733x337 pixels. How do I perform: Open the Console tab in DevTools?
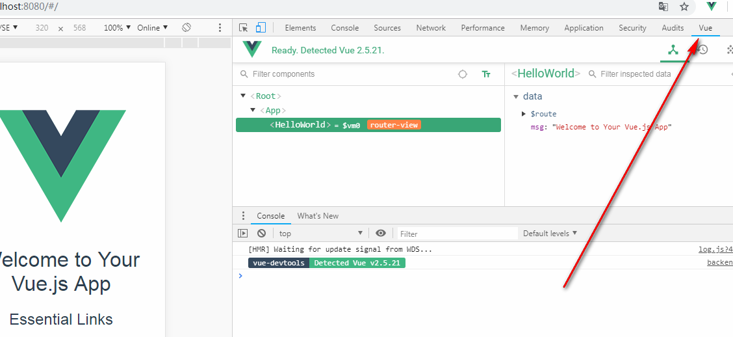(345, 28)
